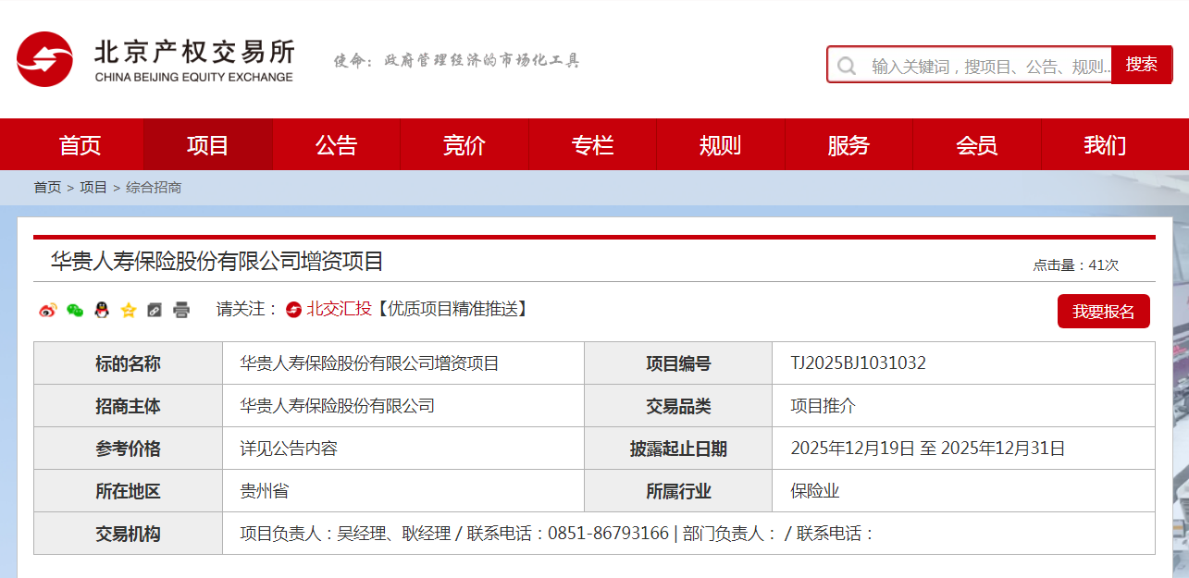Viewport: 1189px width, 578px height.
Task: Click 华贵人寿保险股份有限公司 in 招商主体 row
Action: tap(337, 406)
